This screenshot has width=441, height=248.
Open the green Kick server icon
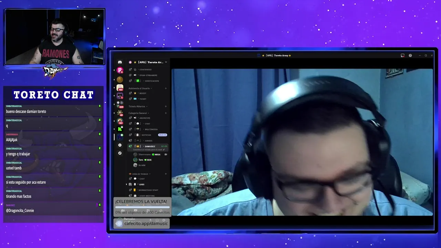pyautogui.click(x=120, y=129)
